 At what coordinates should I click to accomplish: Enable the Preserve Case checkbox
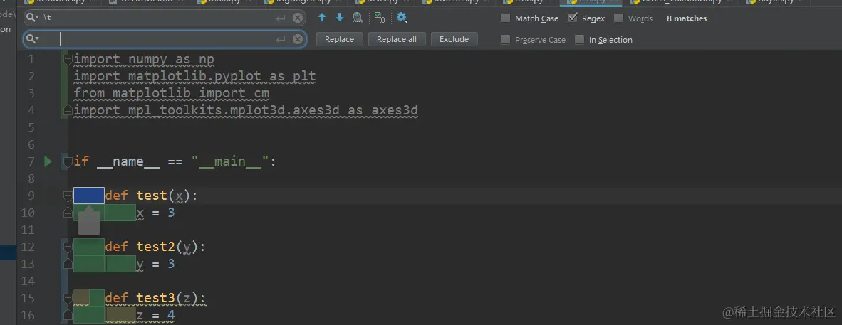(505, 39)
